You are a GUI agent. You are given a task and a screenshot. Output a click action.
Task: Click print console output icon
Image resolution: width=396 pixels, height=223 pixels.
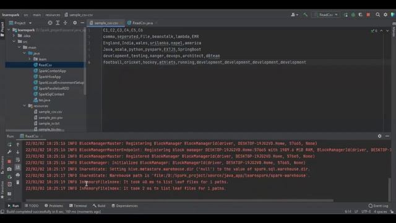[x=18, y=175]
